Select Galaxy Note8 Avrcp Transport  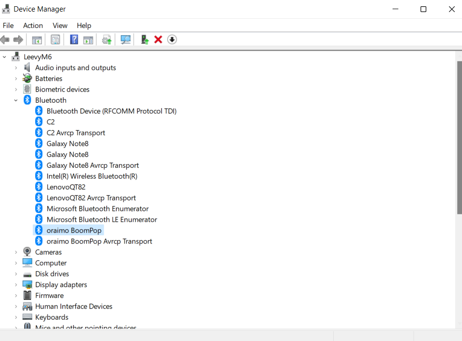coord(93,165)
